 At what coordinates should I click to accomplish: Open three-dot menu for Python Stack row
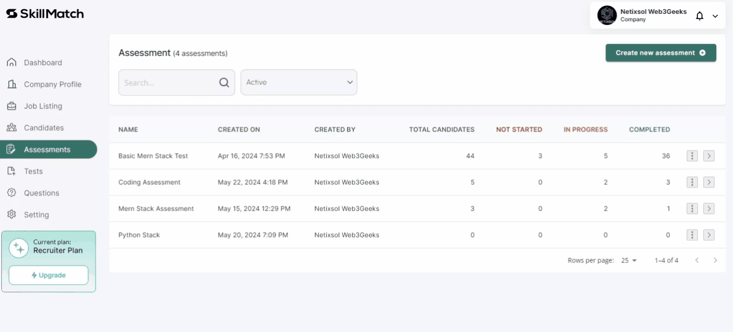pyautogui.click(x=692, y=235)
